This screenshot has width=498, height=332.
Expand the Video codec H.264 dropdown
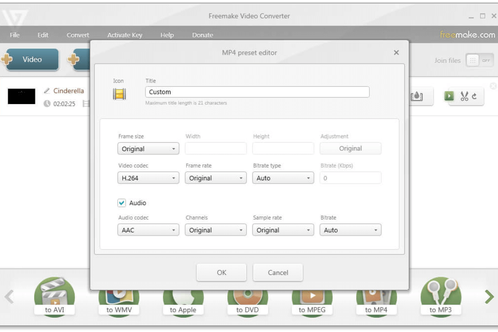coord(148,178)
